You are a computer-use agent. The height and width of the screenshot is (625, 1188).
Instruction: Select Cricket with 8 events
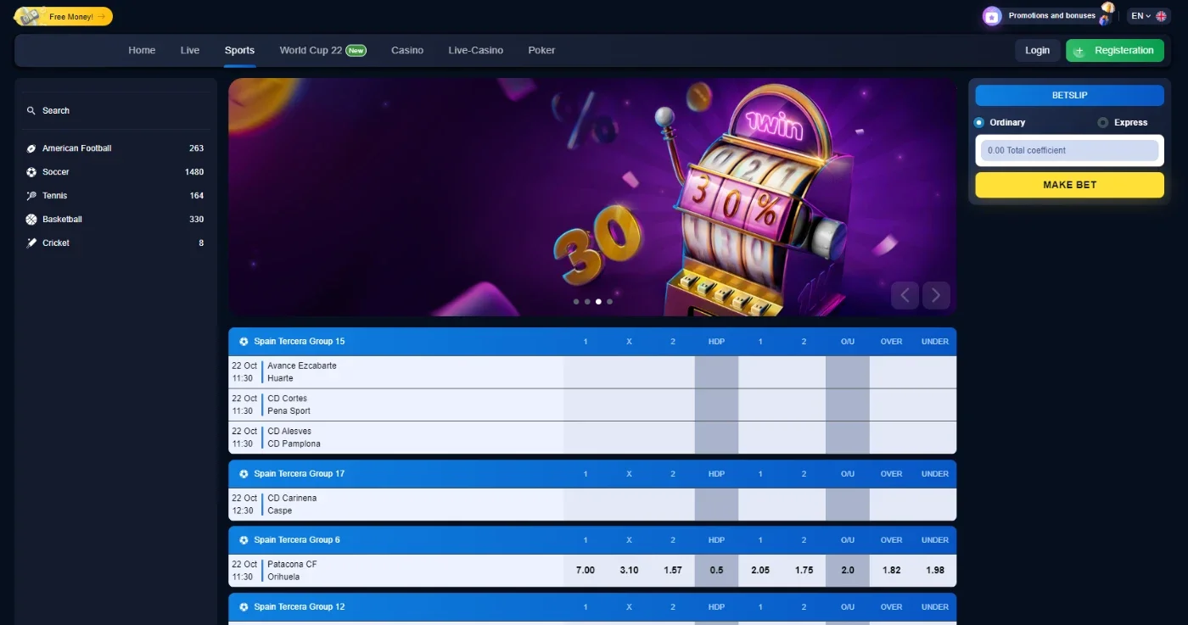click(x=115, y=243)
